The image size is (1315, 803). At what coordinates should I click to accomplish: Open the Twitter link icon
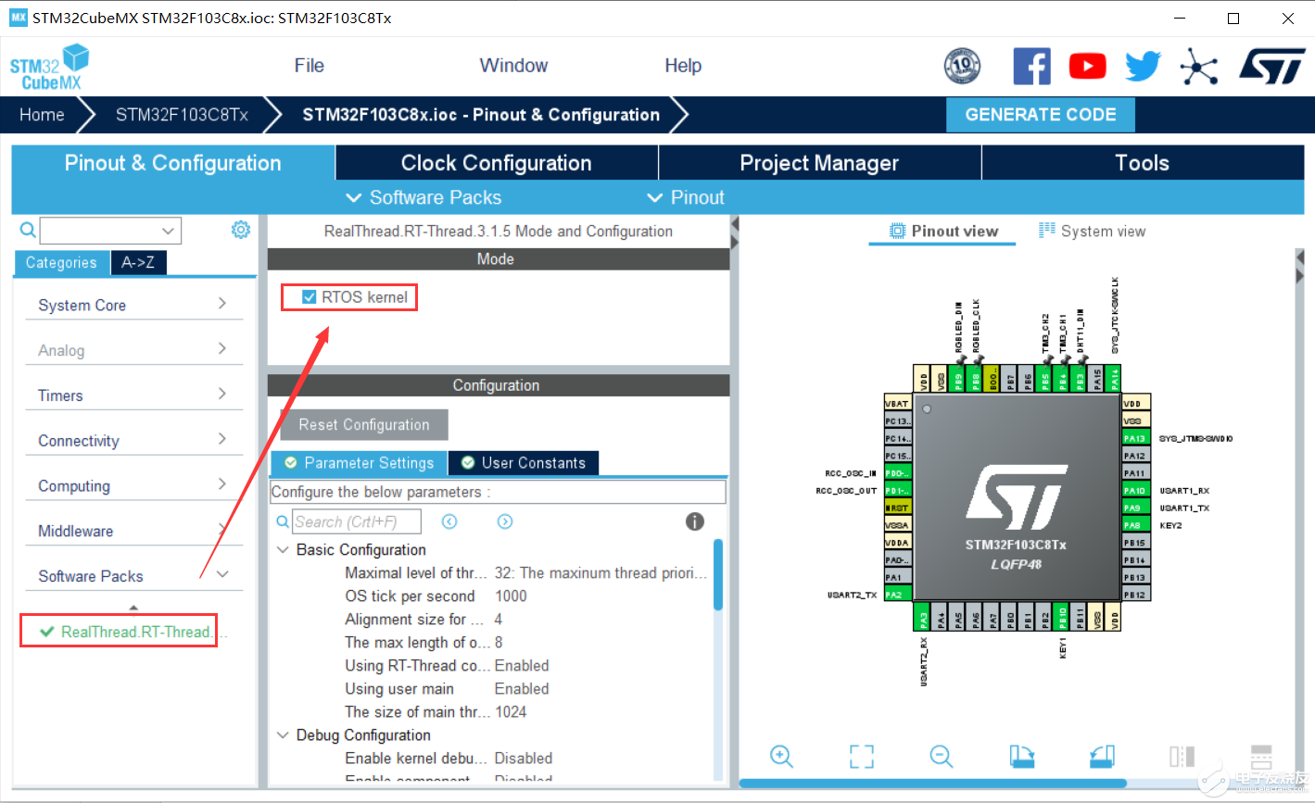coord(1143,66)
